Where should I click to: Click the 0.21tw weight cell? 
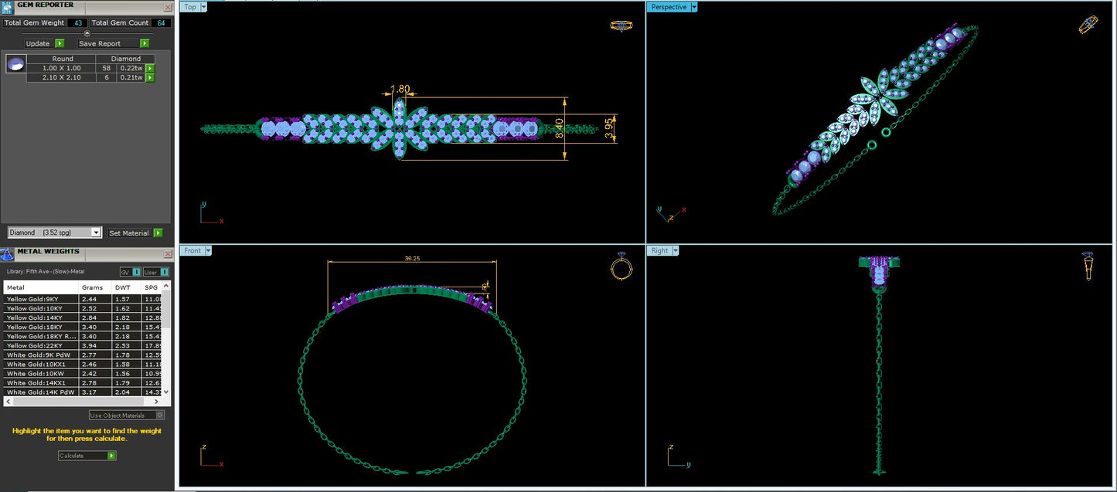pyautogui.click(x=131, y=77)
